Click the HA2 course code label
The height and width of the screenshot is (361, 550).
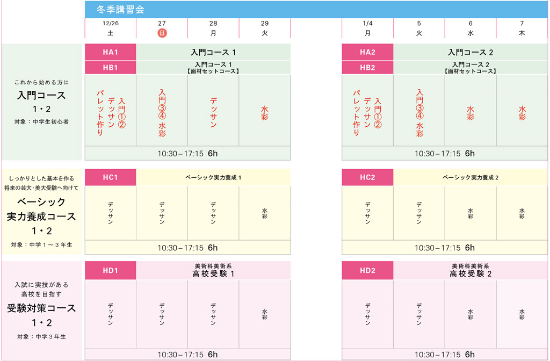coord(367,52)
